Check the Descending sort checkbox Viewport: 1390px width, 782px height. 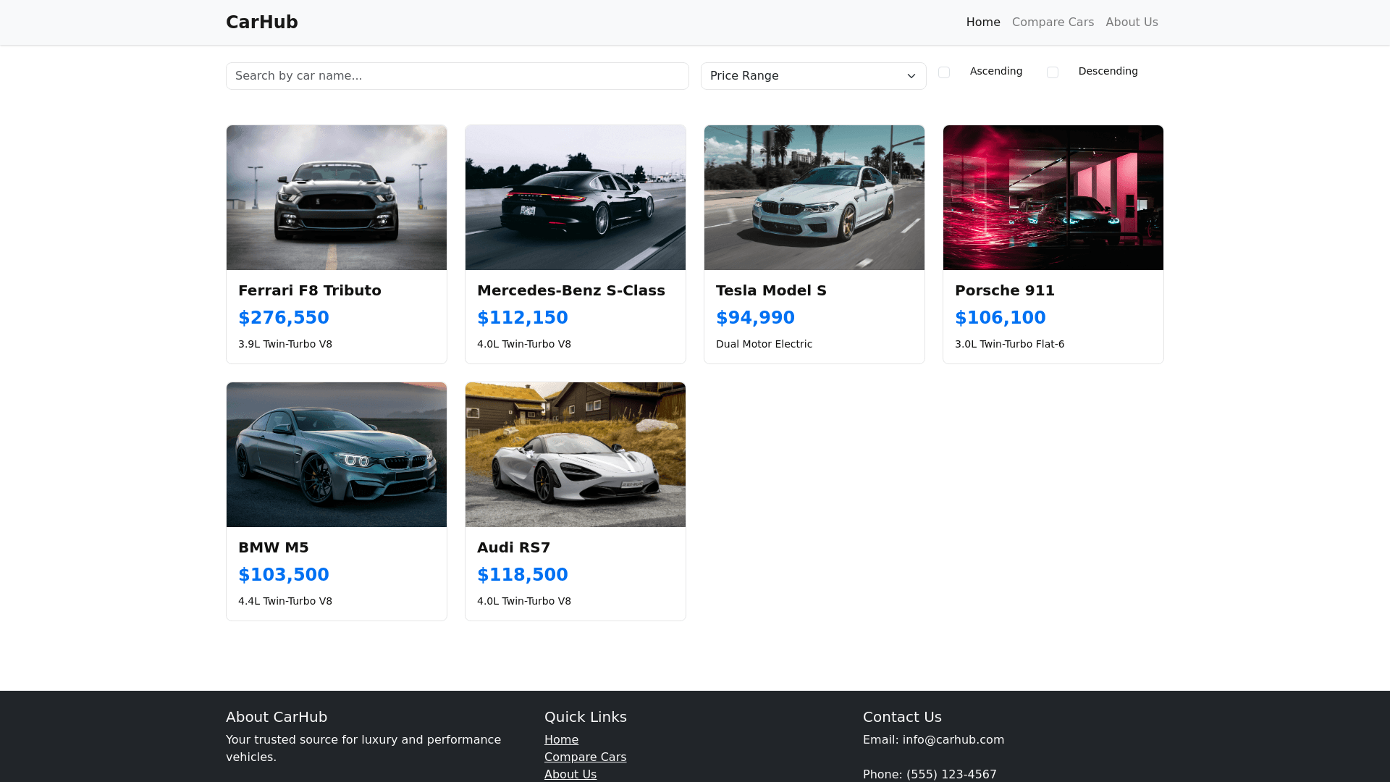click(x=1053, y=72)
